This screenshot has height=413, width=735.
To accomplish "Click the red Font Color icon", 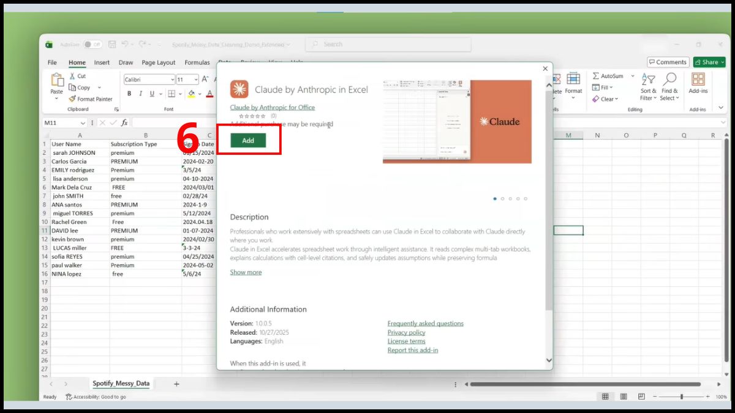I will click(209, 94).
